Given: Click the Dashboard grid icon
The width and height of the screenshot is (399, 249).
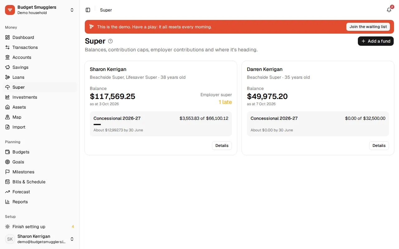Looking at the screenshot, I should click(7, 37).
